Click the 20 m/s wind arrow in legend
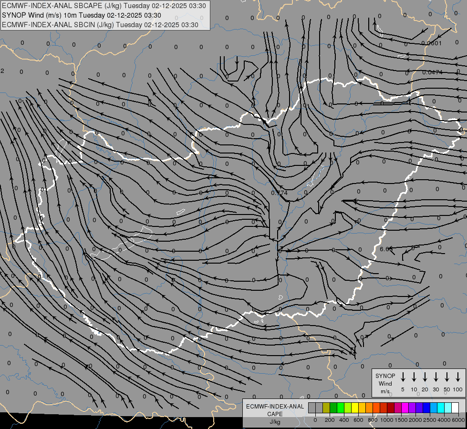Screen dimensions: 467x429 (425, 377)
